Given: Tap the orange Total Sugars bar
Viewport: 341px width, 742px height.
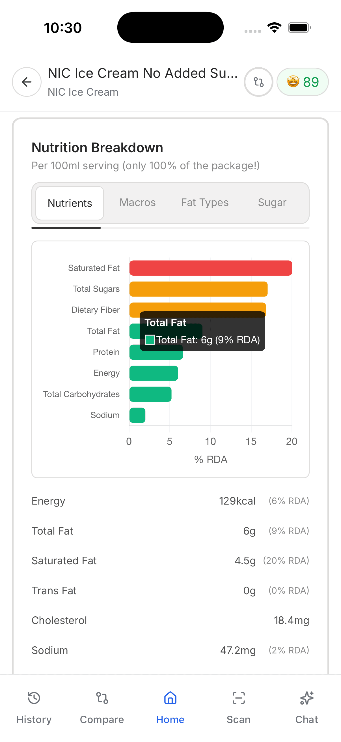Looking at the screenshot, I should tap(198, 289).
